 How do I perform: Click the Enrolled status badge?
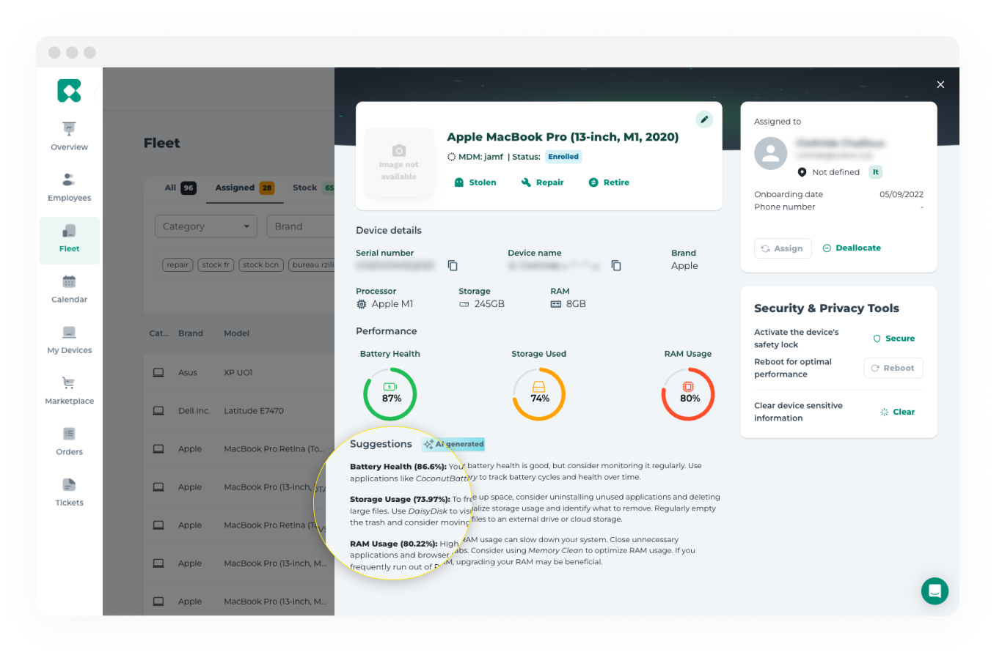[563, 157]
